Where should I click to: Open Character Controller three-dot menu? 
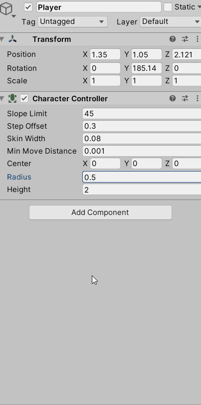pyautogui.click(x=198, y=98)
